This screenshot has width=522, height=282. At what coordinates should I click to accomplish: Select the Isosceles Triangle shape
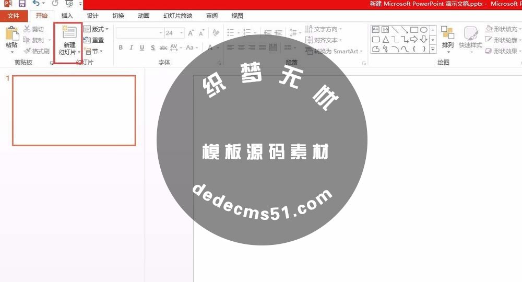coord(386,40)
